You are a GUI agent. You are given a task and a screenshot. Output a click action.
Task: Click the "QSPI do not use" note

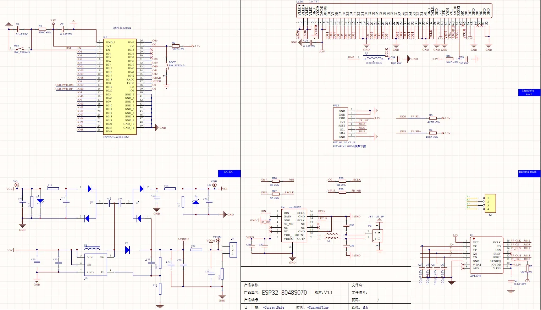122,28
